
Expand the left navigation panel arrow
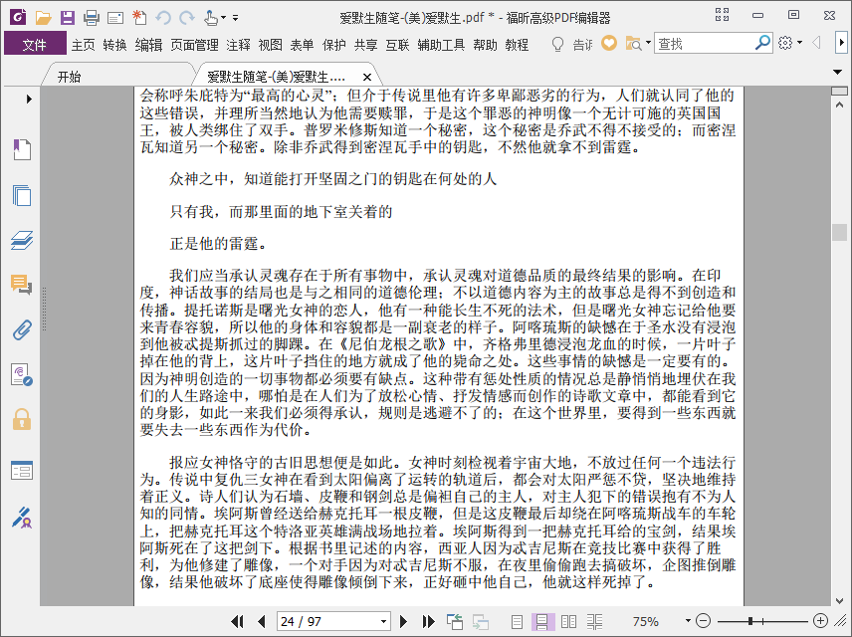tap(29, 99)
